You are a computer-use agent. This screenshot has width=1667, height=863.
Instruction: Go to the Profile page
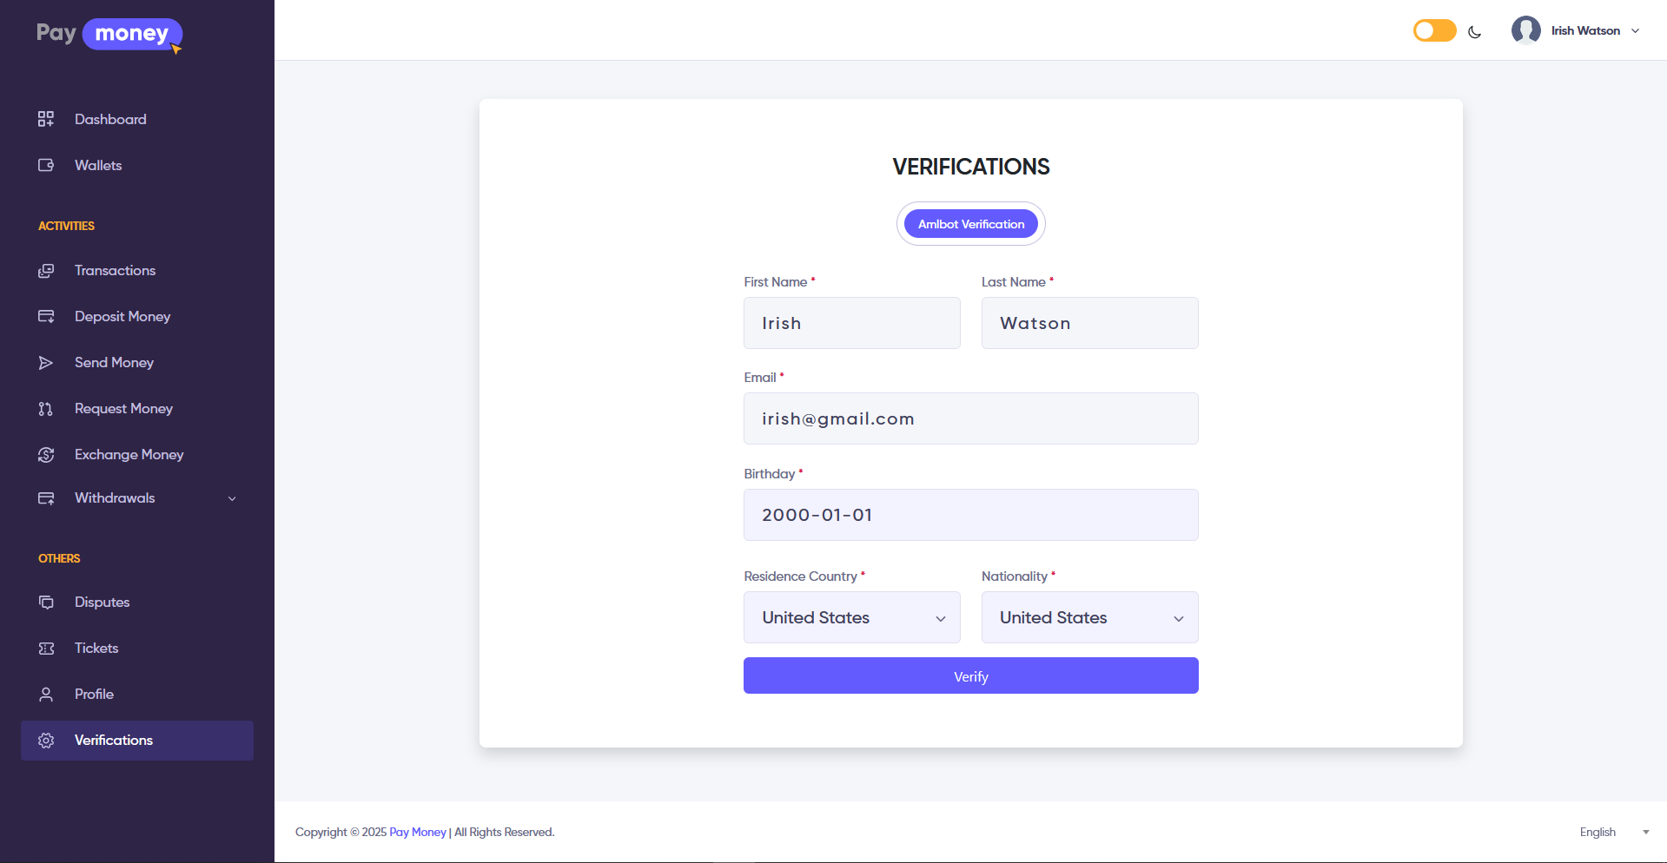tap(94, 694)
